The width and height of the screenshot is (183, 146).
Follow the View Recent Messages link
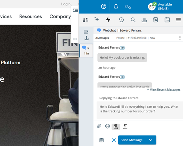coord(165,89)
